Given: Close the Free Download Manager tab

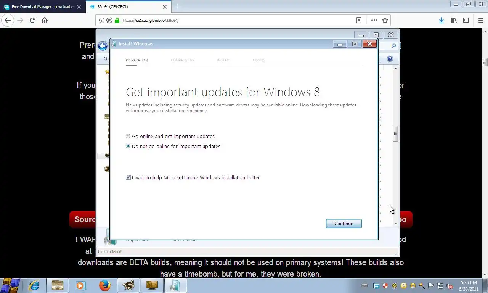Looking at the screenshot, I should point(79,6).
